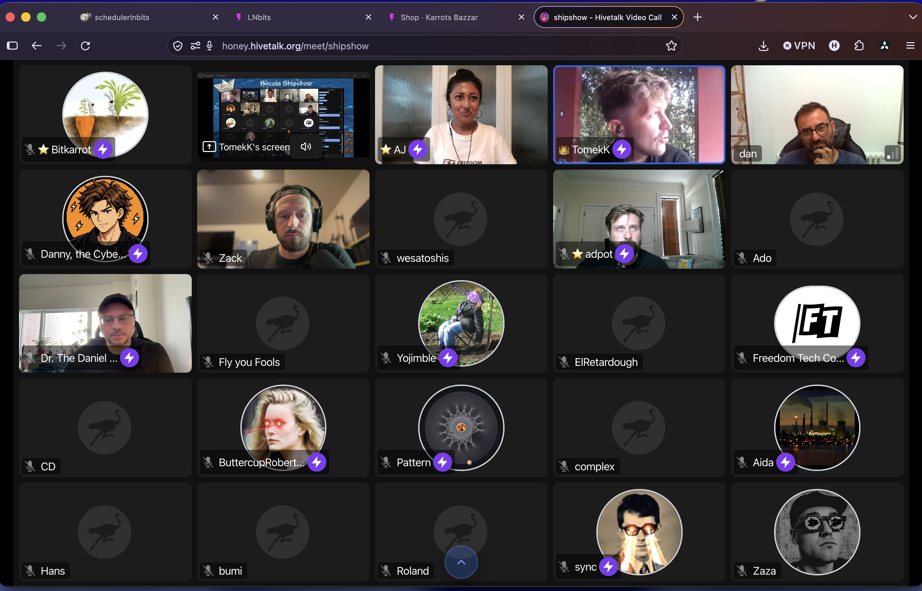
Task: Click the zap icon for Danny, the Cybe...
Action: click(138, 254)
